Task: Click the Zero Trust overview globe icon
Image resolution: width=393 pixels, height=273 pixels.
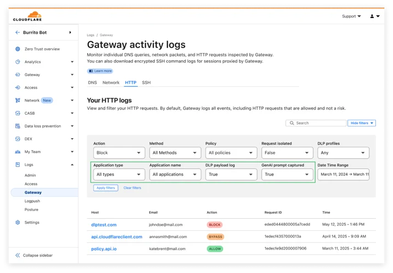Action: click(18, 49)
